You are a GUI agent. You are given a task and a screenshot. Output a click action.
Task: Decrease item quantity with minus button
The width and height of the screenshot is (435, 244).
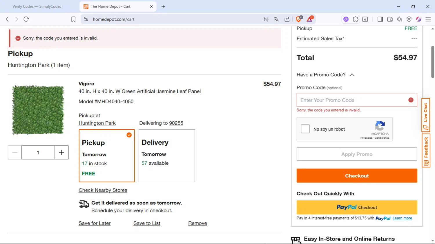[15, 152]
